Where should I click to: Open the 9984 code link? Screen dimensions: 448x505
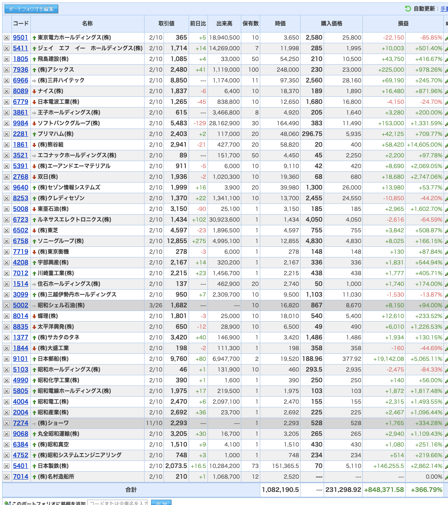point(21,123)
